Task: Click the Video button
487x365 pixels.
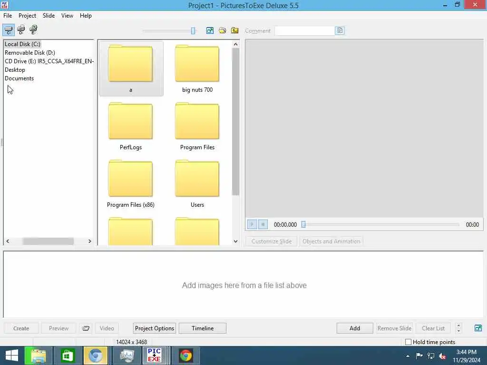Action: click(x=107, y=328)
